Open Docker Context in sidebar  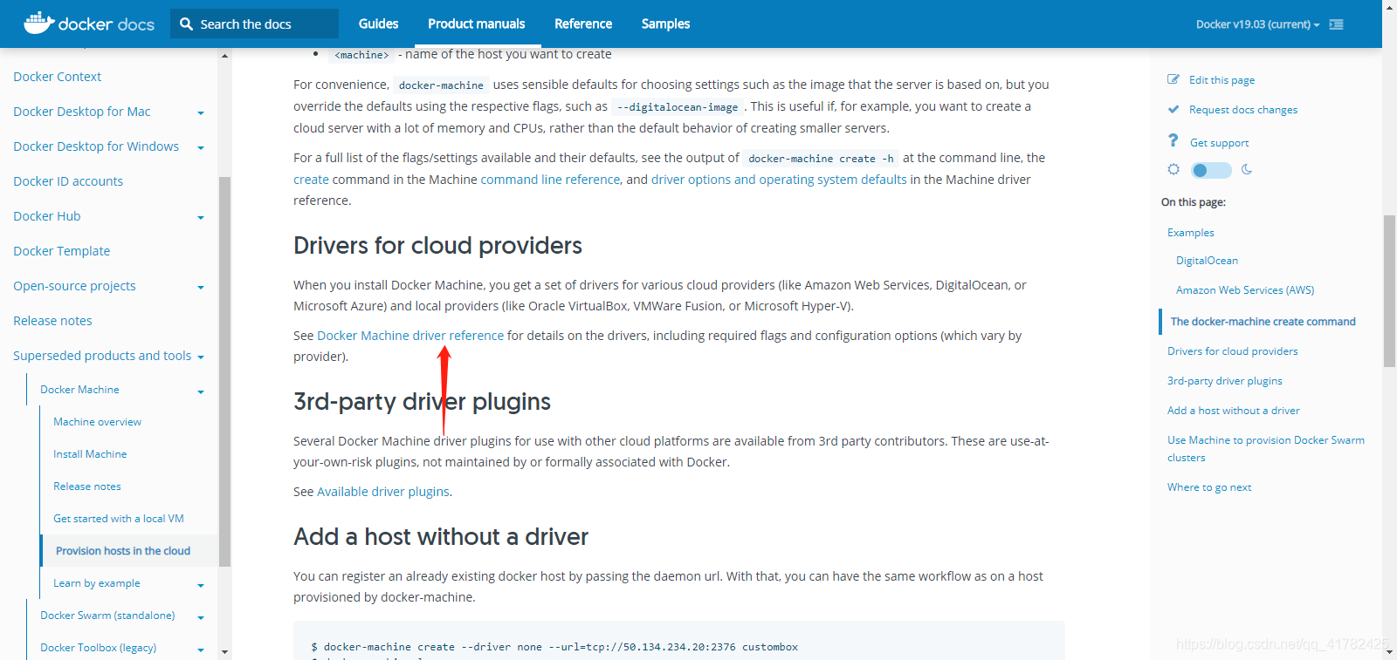[57, 77]
